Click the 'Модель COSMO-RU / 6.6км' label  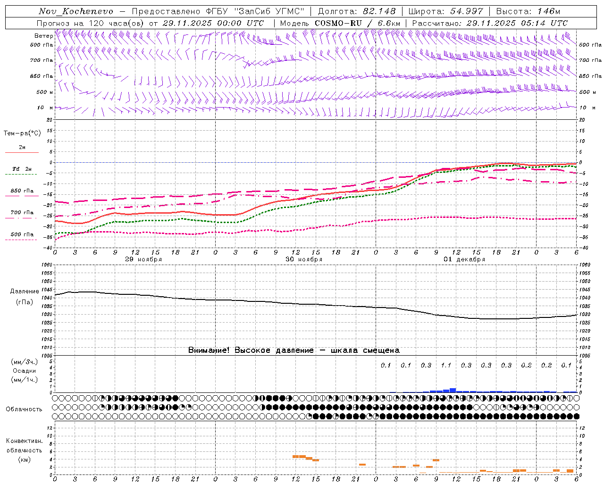340,23
